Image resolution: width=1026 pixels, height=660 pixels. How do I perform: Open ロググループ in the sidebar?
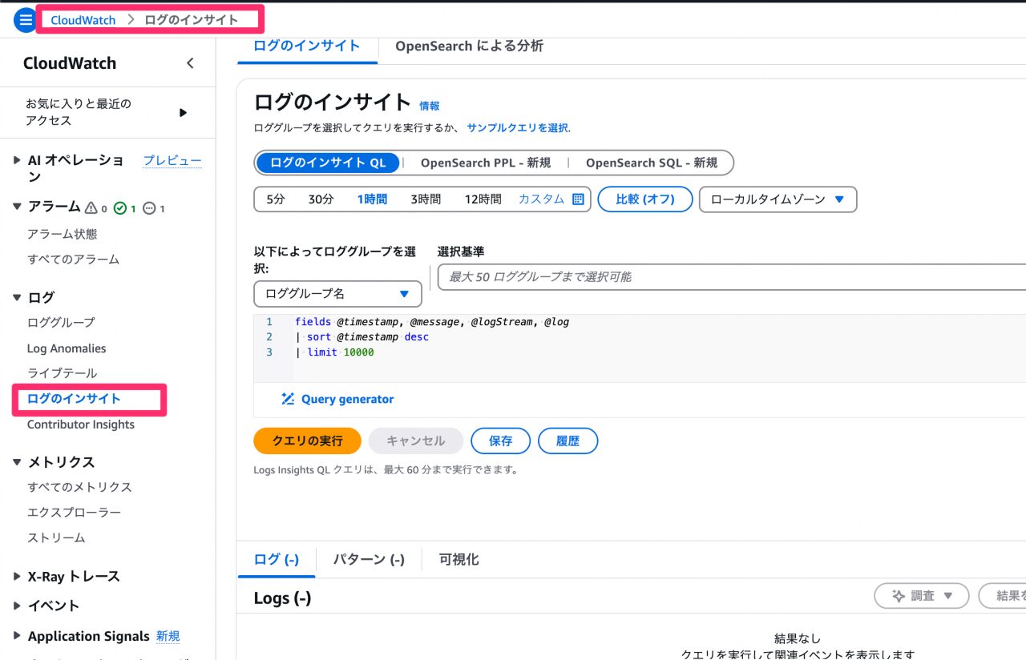tap(61, 322)
